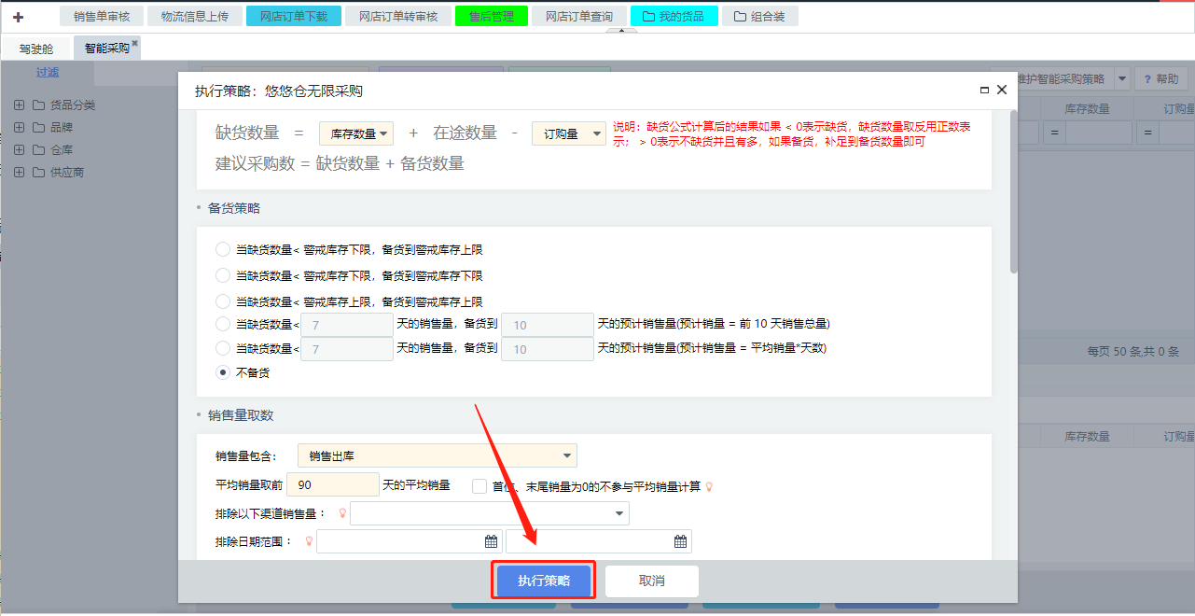Close the 智能采购 tab with its x icon
The width and height of the screenshot is (1195, 616).
point(134,44)
